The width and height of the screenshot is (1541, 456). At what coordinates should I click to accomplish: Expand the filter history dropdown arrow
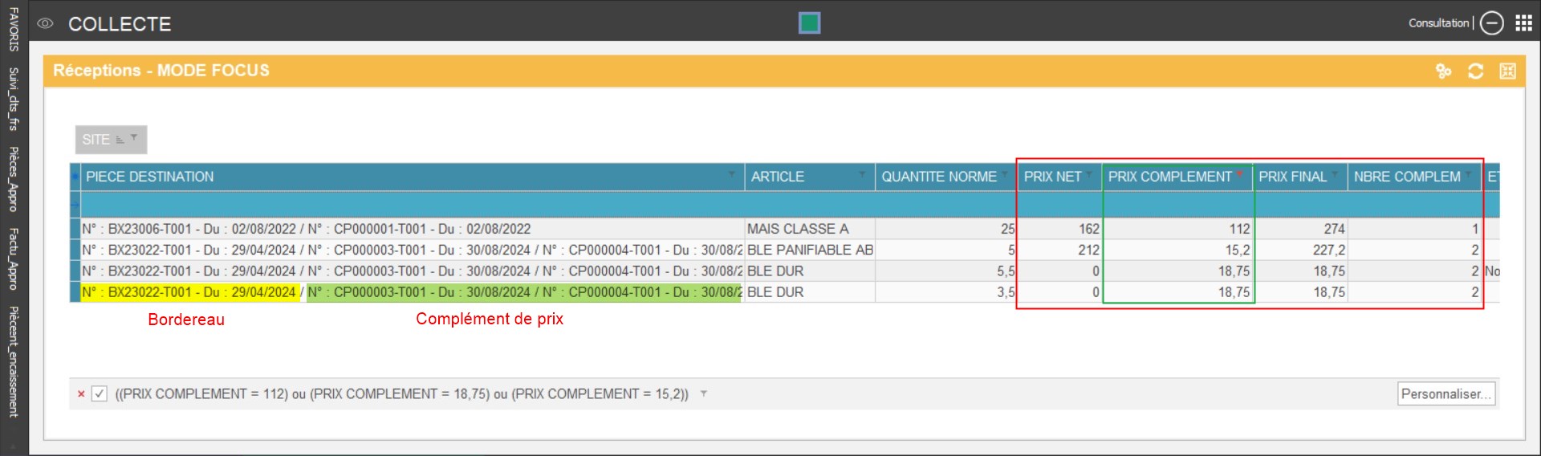[x=704, y=393]
